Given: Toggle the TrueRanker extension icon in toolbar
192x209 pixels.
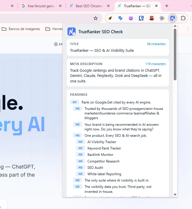Looking at the screenshot, I should click(x=173, y=18).
